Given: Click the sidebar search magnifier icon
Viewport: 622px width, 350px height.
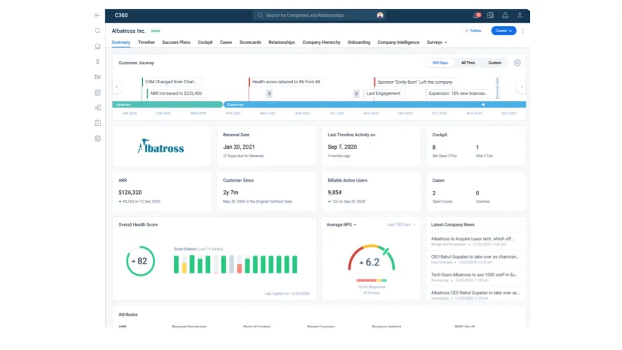Looking at the screenshot, I should click(98, 31).
